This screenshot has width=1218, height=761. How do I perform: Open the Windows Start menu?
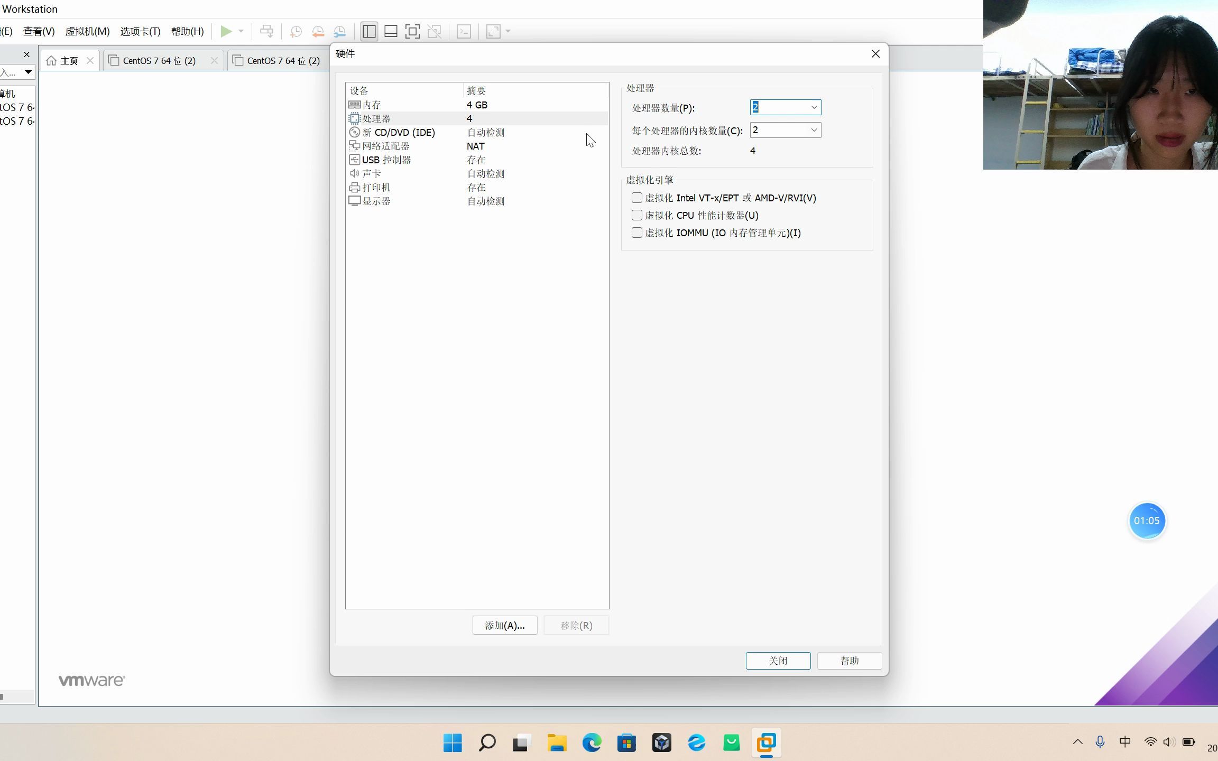[453, 743]
